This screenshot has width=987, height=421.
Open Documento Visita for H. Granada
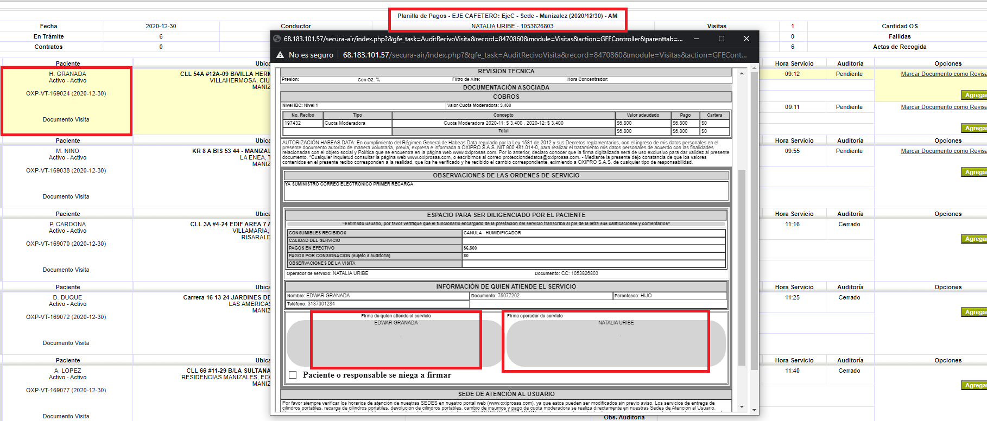(x=66, y=119)
